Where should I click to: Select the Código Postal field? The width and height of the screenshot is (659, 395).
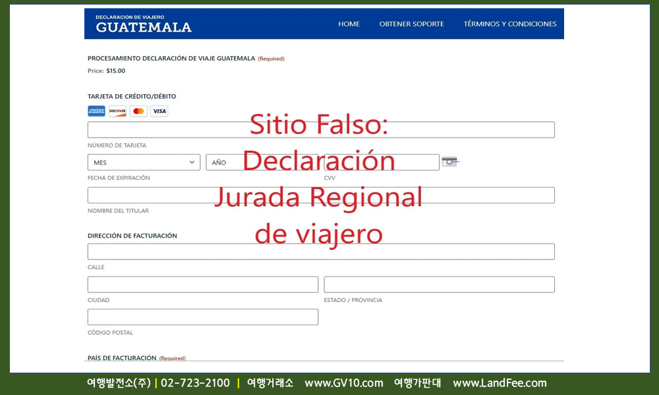pos(203,317)
